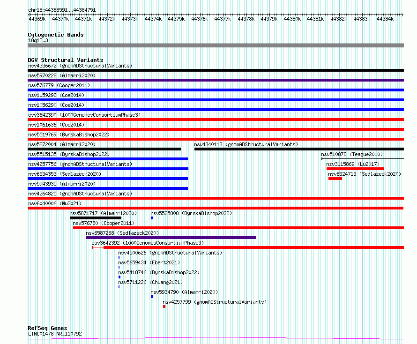Screen dimensions: 417x344
Task: Click the 44376k ruler tick
Action: (x=200, y=19)
